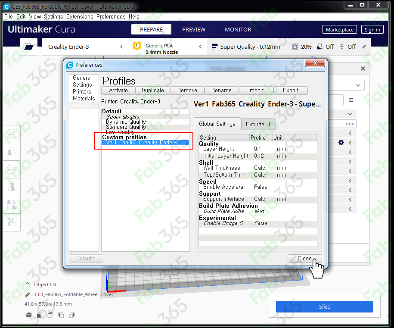Switch to the front view cube icon

[x=40, y=315]
